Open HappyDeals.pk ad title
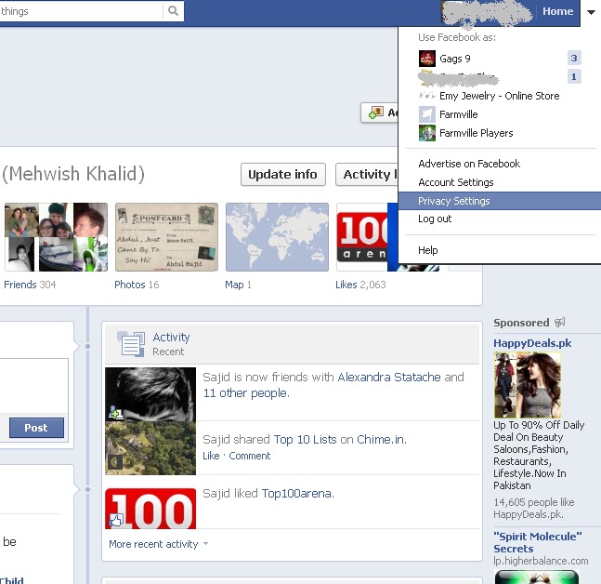This screenshot has height=584, width=601. [x=532, y=343]
